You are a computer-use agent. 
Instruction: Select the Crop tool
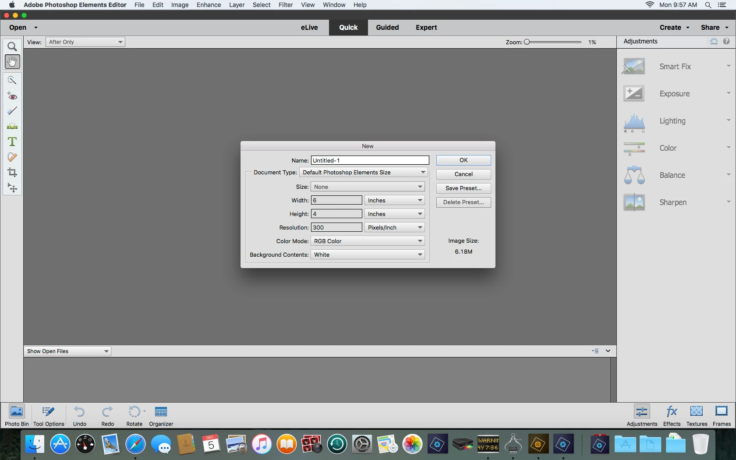[x=12, y=173]
